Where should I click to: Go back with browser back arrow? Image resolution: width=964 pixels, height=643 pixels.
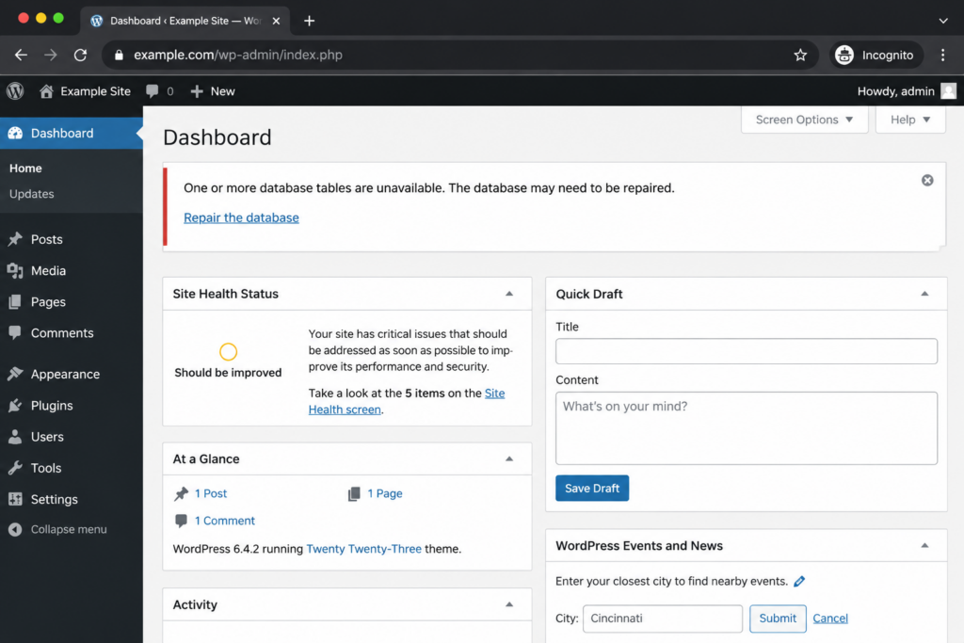click(21, 55)
